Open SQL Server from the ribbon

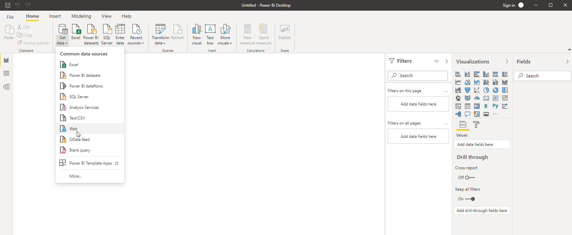(x=107, y=34)
